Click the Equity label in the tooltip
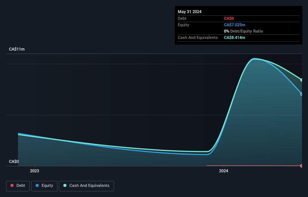The image size is (308, 197). (x=183, y=25)
